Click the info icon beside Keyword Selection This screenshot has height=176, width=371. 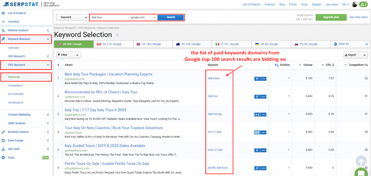pos(117,35)
